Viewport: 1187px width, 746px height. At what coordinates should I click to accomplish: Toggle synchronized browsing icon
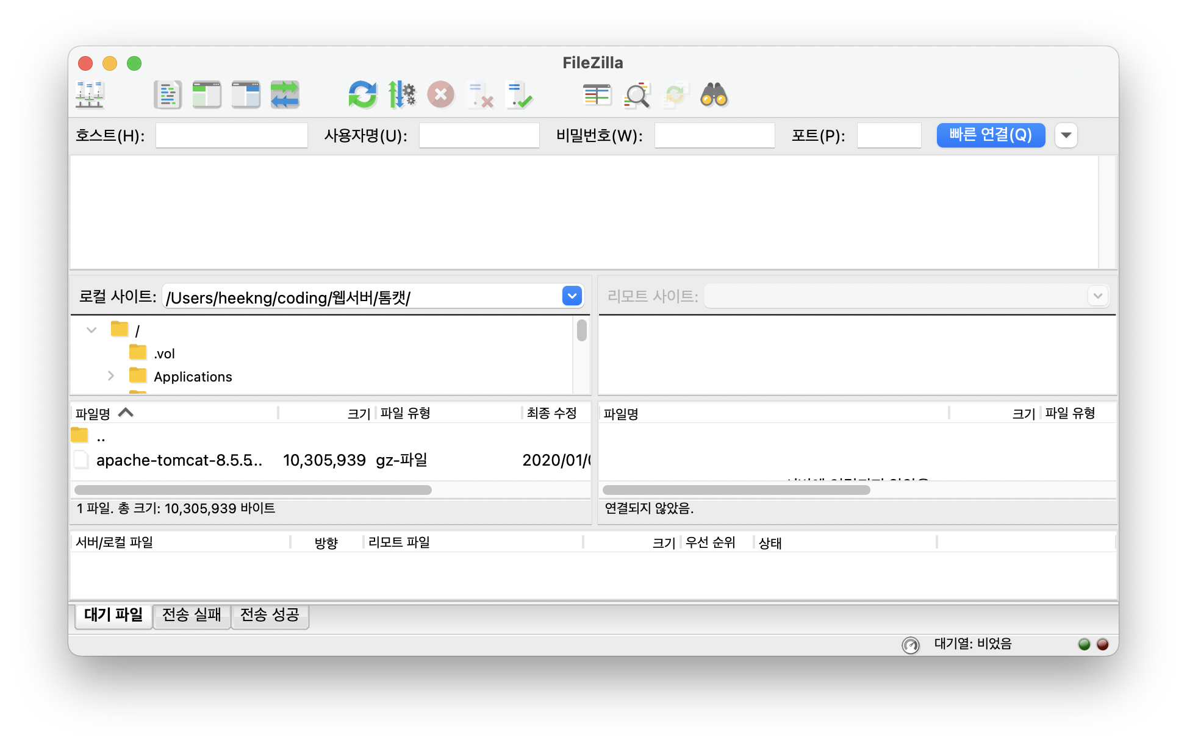(x=675, y=95)
